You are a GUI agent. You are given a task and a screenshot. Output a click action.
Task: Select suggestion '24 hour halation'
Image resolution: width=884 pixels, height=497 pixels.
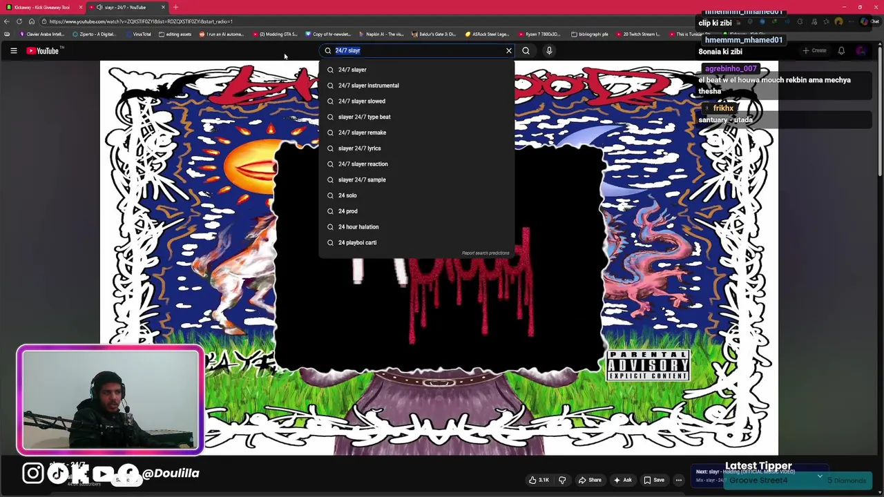coord(416,226)
